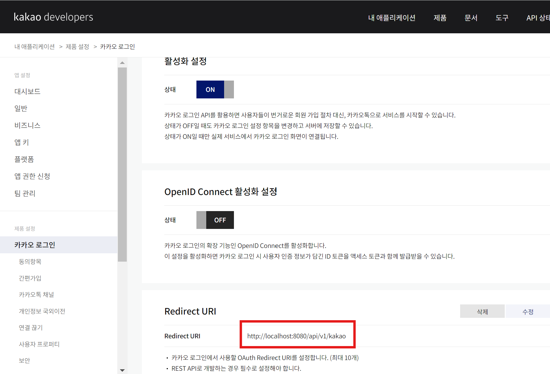Open the 제품 top menu
Viewport: 550px width, 374px height.
(x=440, y=18)
